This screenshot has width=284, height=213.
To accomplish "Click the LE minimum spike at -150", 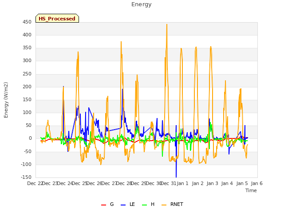I will 176,177.
